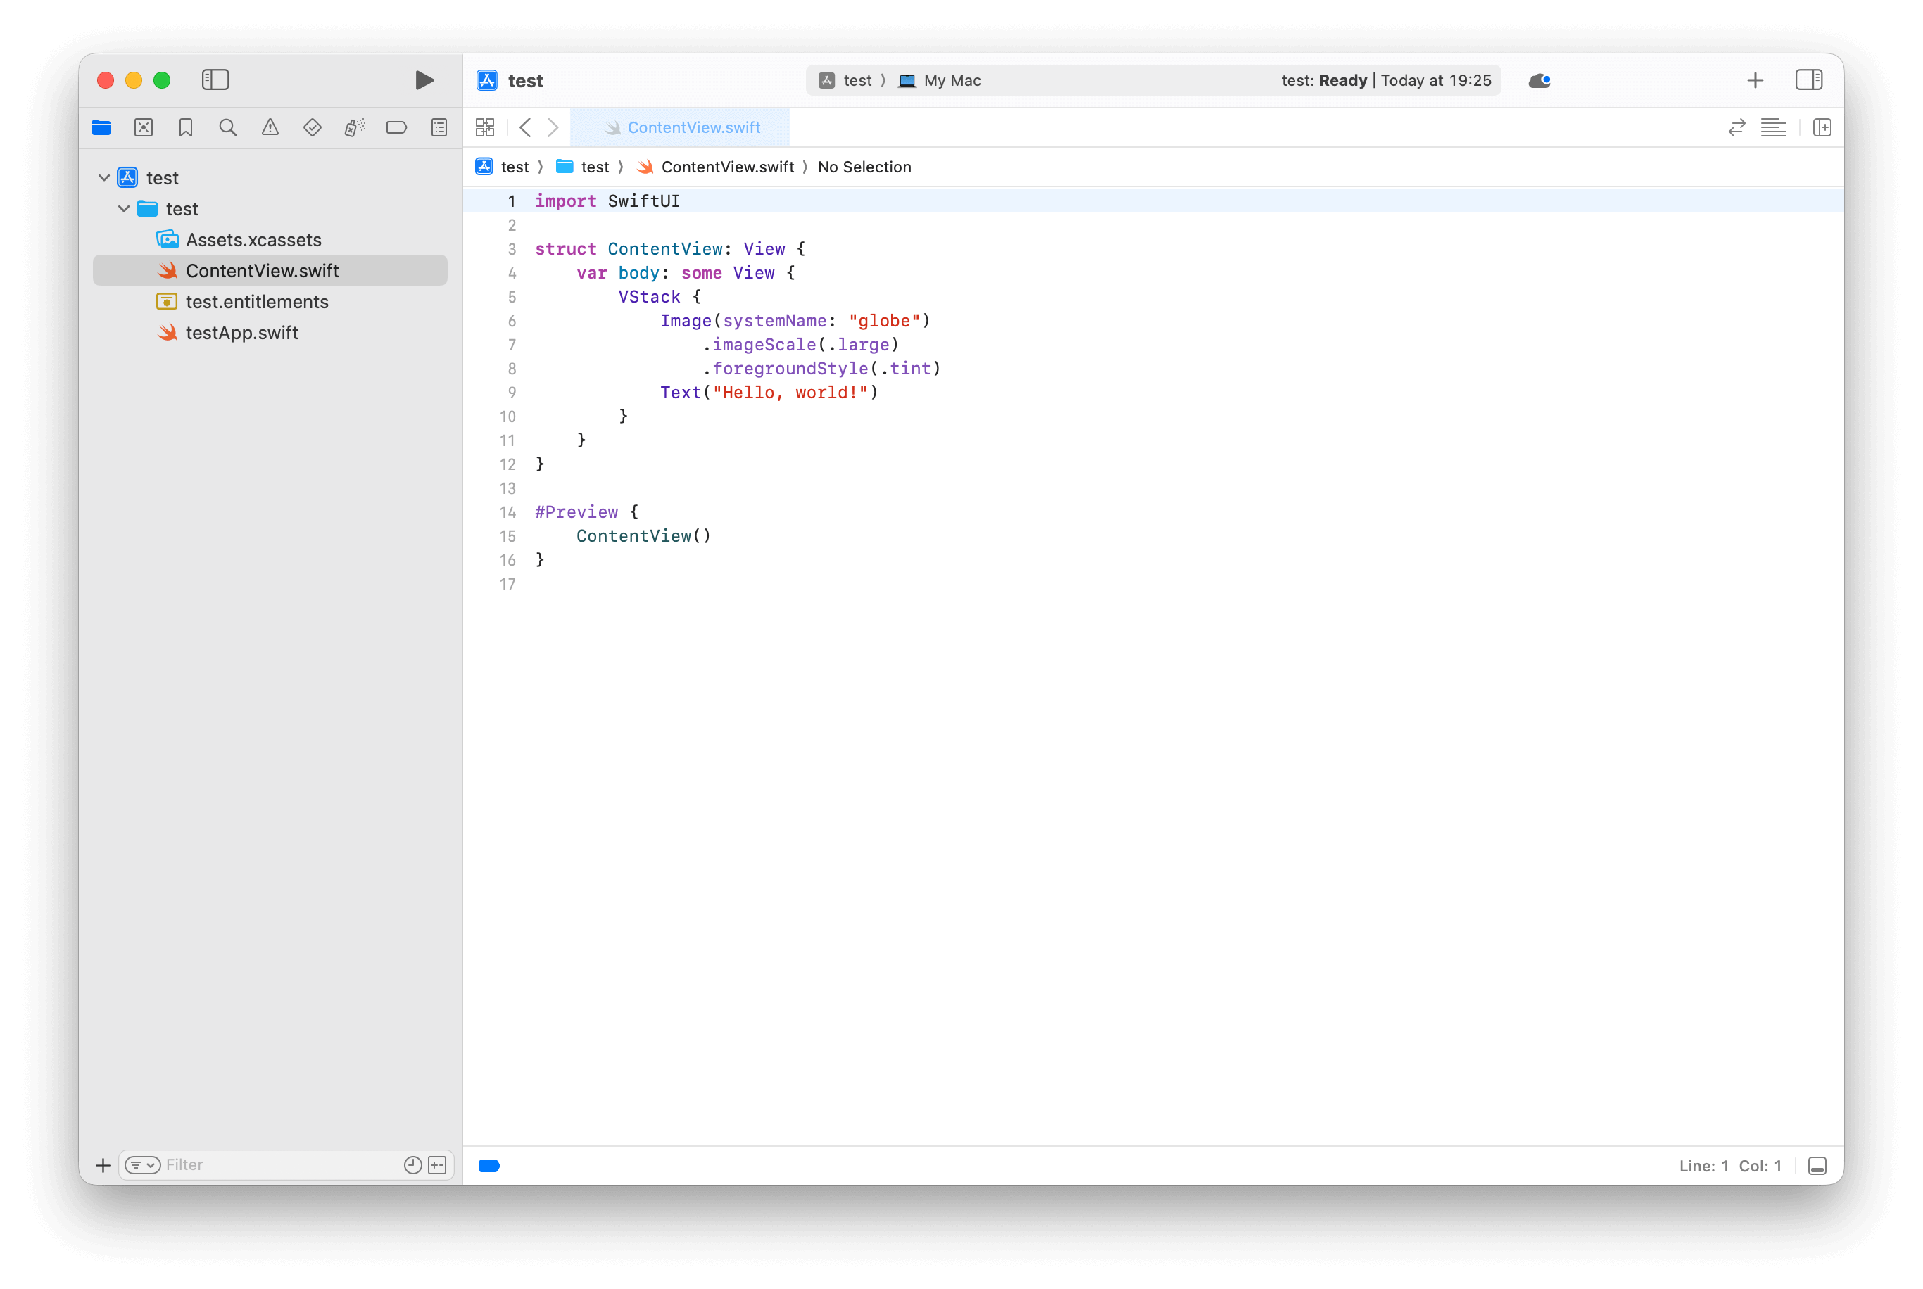
Task: Toggle the debug area at bottom right
Action: click(1817, 1166)
